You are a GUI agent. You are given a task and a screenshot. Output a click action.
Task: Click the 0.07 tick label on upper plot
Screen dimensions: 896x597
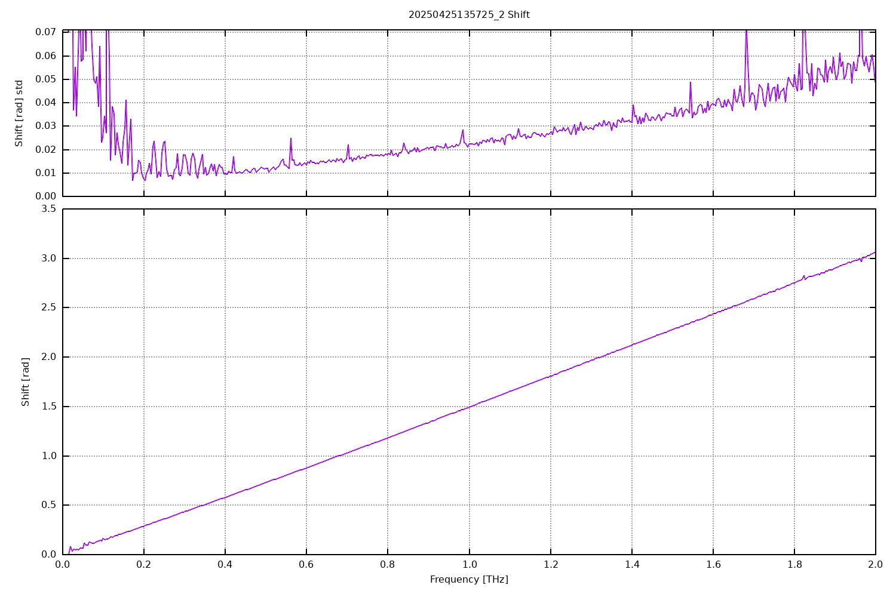46,32
